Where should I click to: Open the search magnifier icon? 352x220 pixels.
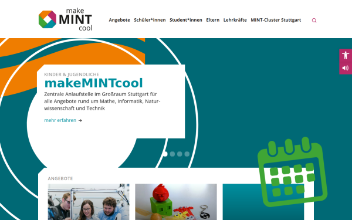314,21
